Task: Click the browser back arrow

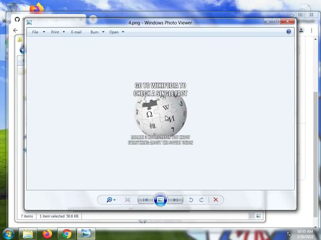Action: point(15,30)
